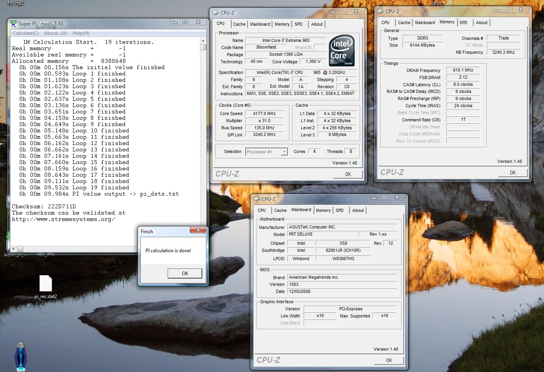Switch to Cache tab in CPU window

pos(239,24)
